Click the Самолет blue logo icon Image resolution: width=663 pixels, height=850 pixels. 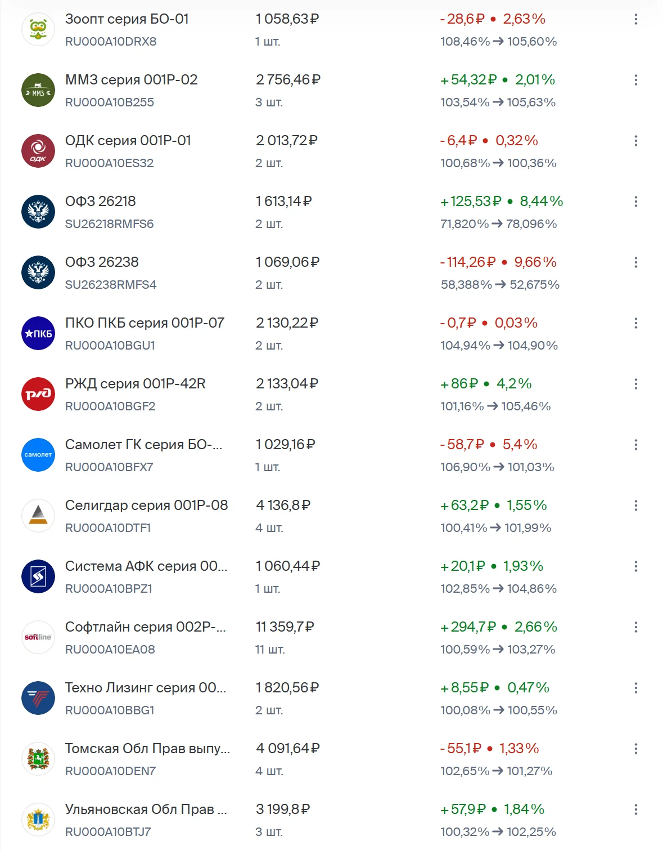point(38,455)
